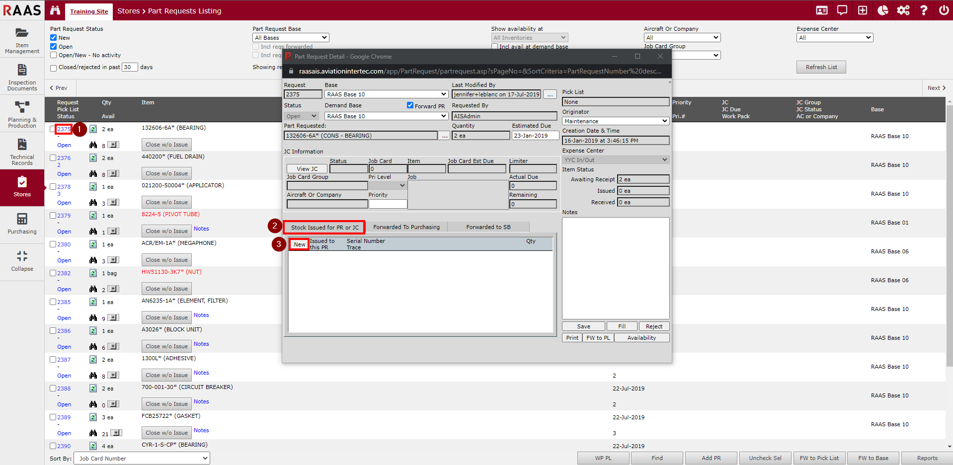This screenshot has height=465, width=953.
Task: Expand the Part Request Base dropdown
Action: tap(291, 38)
